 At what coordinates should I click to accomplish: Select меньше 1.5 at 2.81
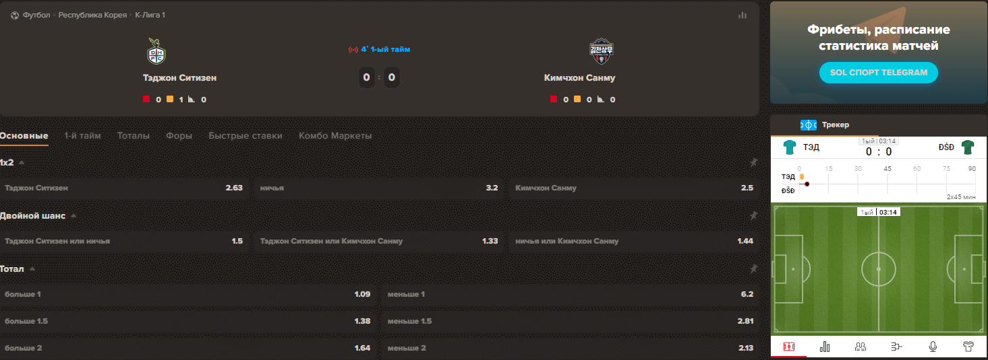(571, 321)
